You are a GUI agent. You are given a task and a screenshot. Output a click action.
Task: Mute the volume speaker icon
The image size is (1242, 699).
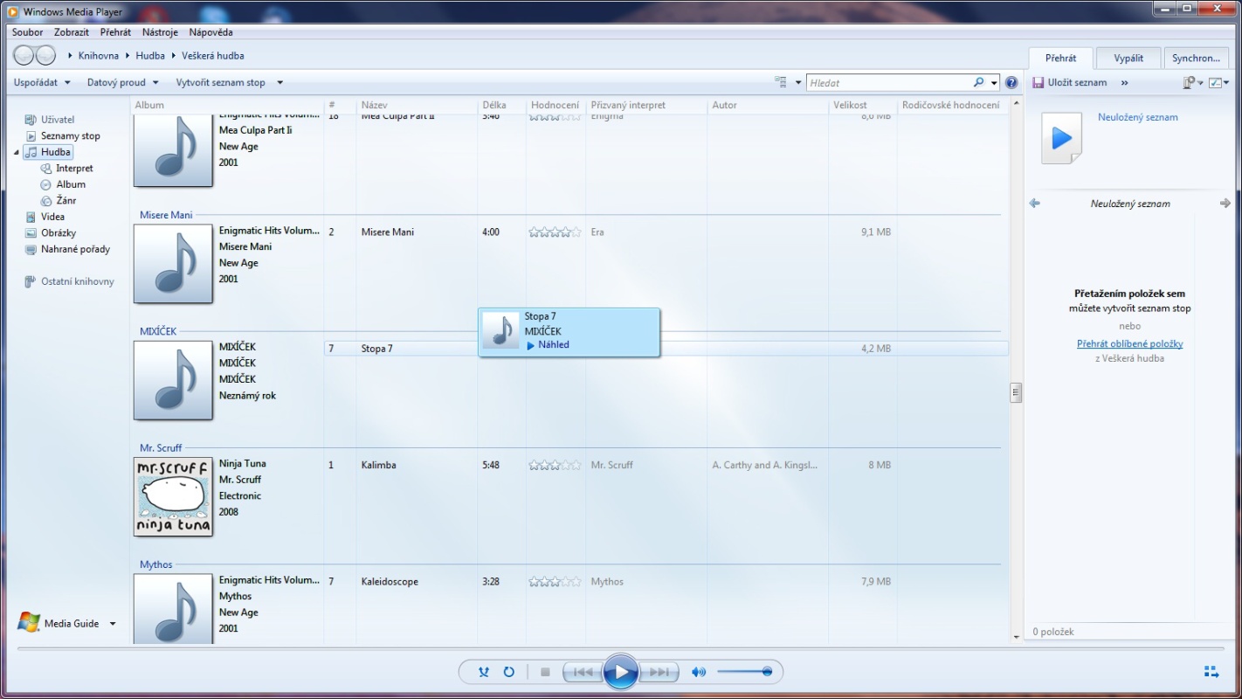click(x=698, y=672)
